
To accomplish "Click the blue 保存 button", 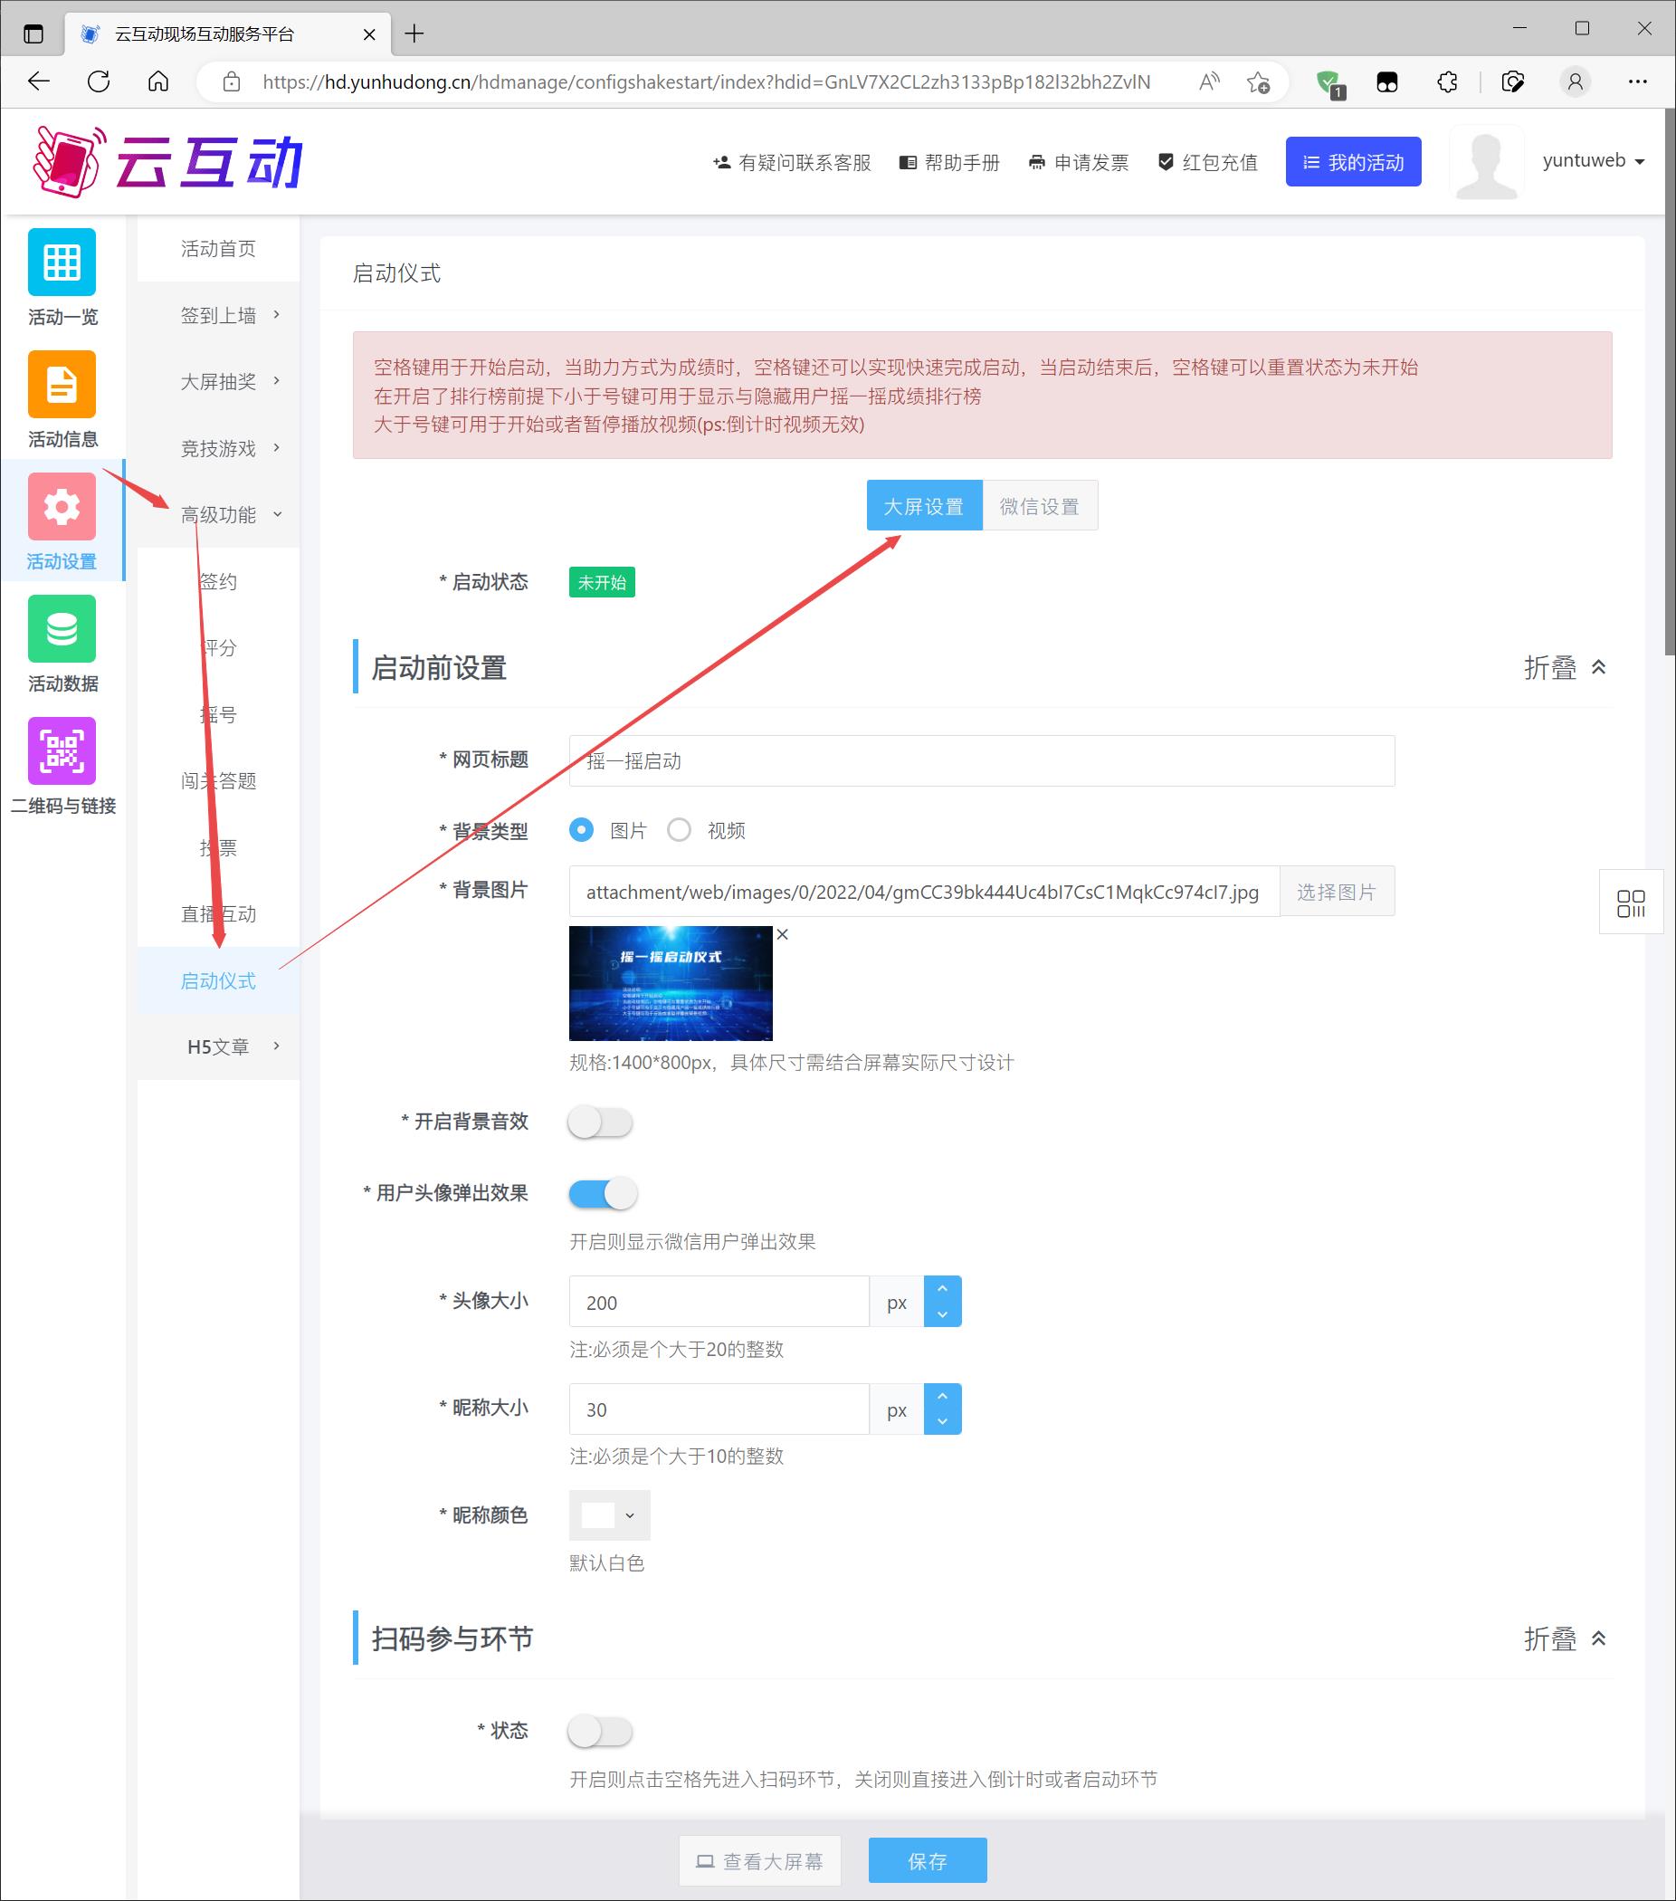I will [927, 1861].
